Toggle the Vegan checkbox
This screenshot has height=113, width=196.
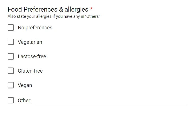(x=11, y=85)
